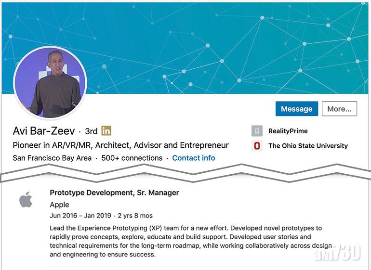Click the San Francisco Bay Area location
Screen dimensions: 371x270
[52, 158]
